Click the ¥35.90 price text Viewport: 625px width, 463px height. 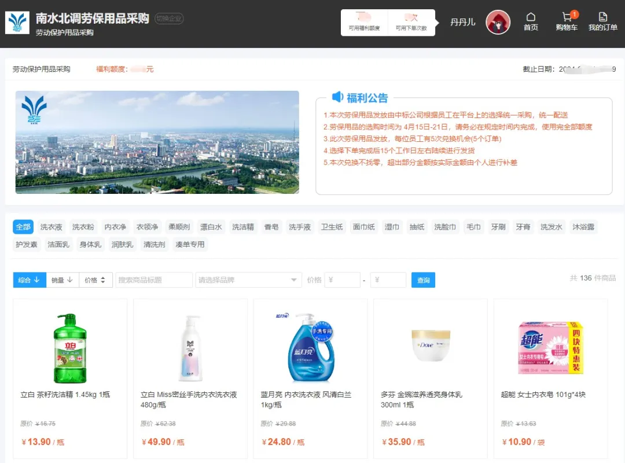point(396,442)
